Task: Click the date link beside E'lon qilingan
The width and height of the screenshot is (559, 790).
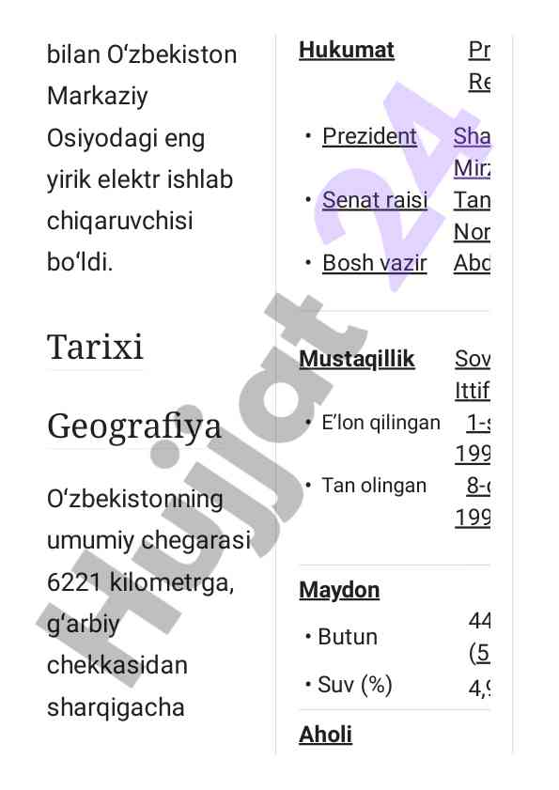Action: click(473, 439)
